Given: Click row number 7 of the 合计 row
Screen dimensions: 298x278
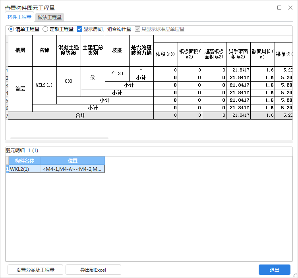Looking at the screenshot, I should (7, 116).
